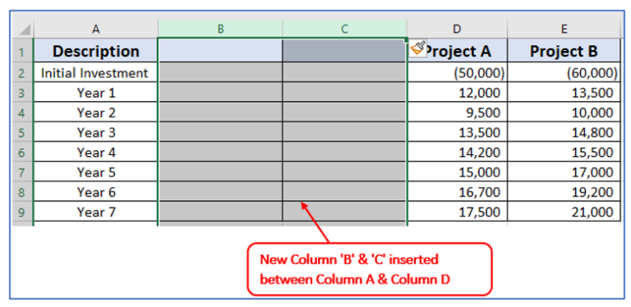Click the 17,000 cell
631x307 pixels.
click(564, 172)
